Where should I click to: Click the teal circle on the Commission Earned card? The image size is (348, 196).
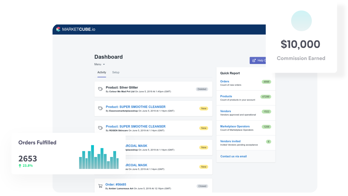click(301, 21)
